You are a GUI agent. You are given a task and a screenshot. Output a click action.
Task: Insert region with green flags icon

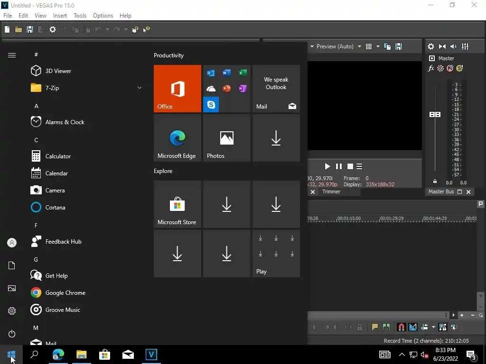click(386, 327)
